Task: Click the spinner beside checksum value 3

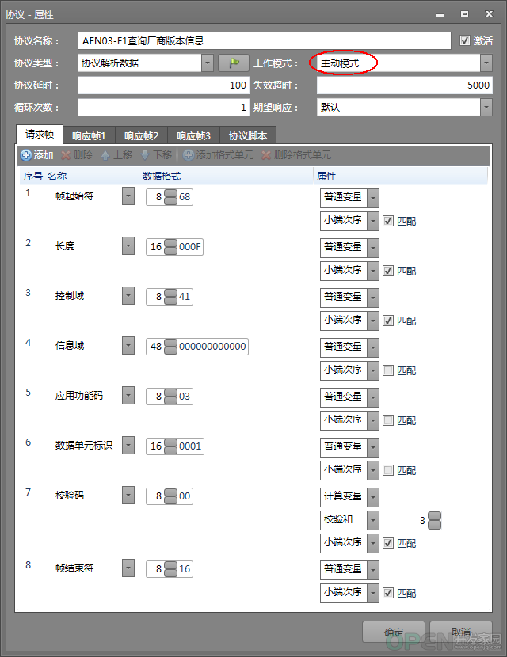Action: pyautogui.click(x=434, y=520)
